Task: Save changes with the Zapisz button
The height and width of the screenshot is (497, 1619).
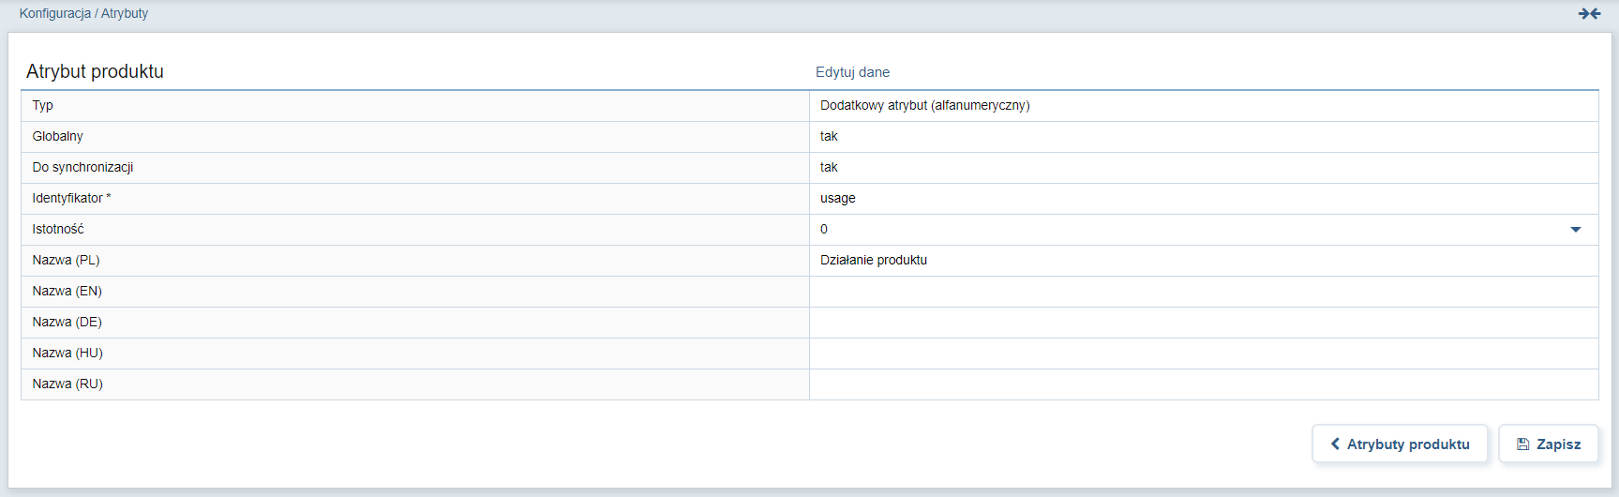Action: tap(1548, 444)
